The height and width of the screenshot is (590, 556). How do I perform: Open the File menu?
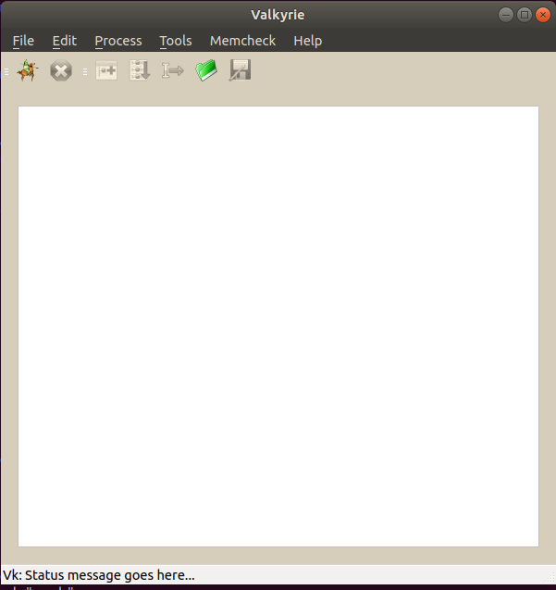[23, 41]
